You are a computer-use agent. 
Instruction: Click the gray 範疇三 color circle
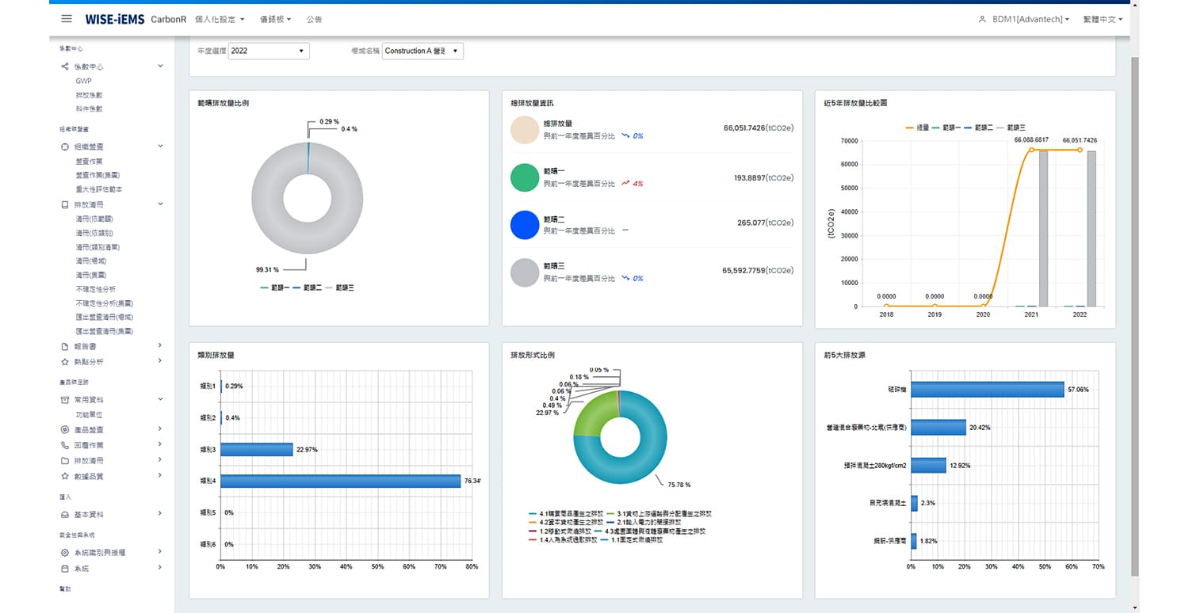pos(525,273)
